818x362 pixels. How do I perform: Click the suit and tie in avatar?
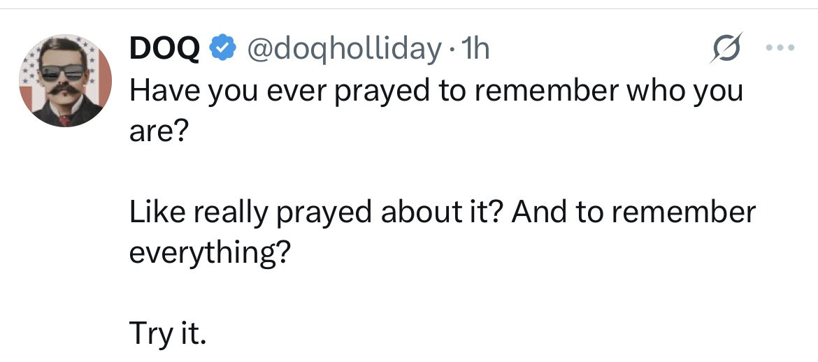[65, 113]
